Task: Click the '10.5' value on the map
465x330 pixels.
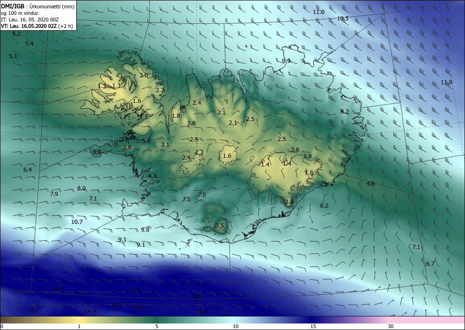Action: pos(343,19)
